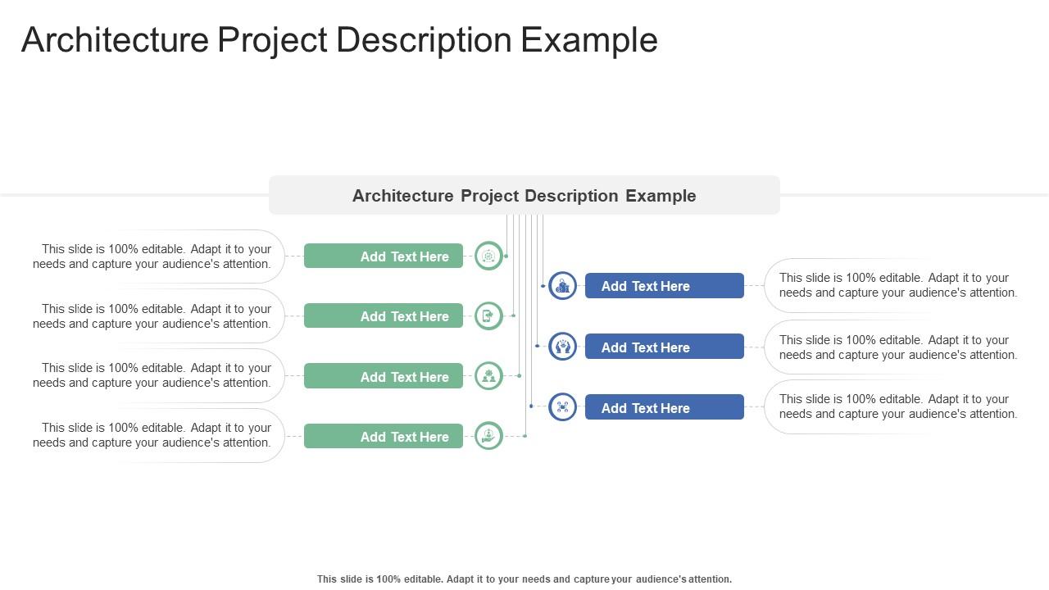
Task: Click the blue money bag coins icon
Action: [562, 286]
